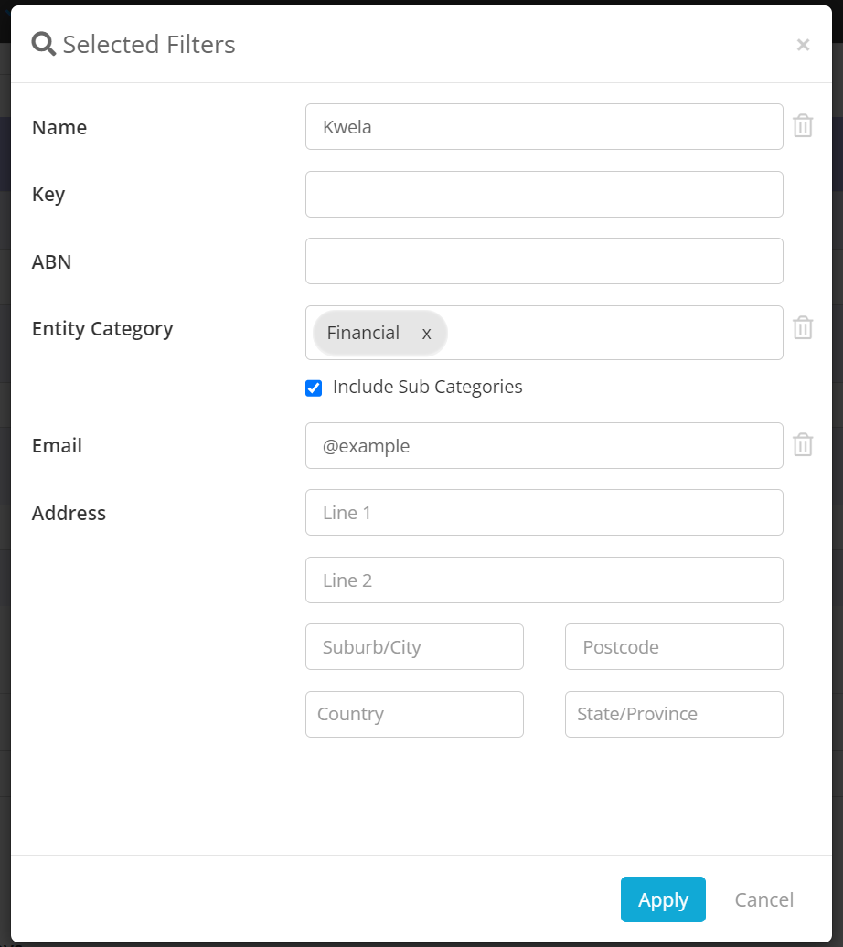The image size is (843, 947).
Task: Cancel the filter changes
Action: (763, 899)
